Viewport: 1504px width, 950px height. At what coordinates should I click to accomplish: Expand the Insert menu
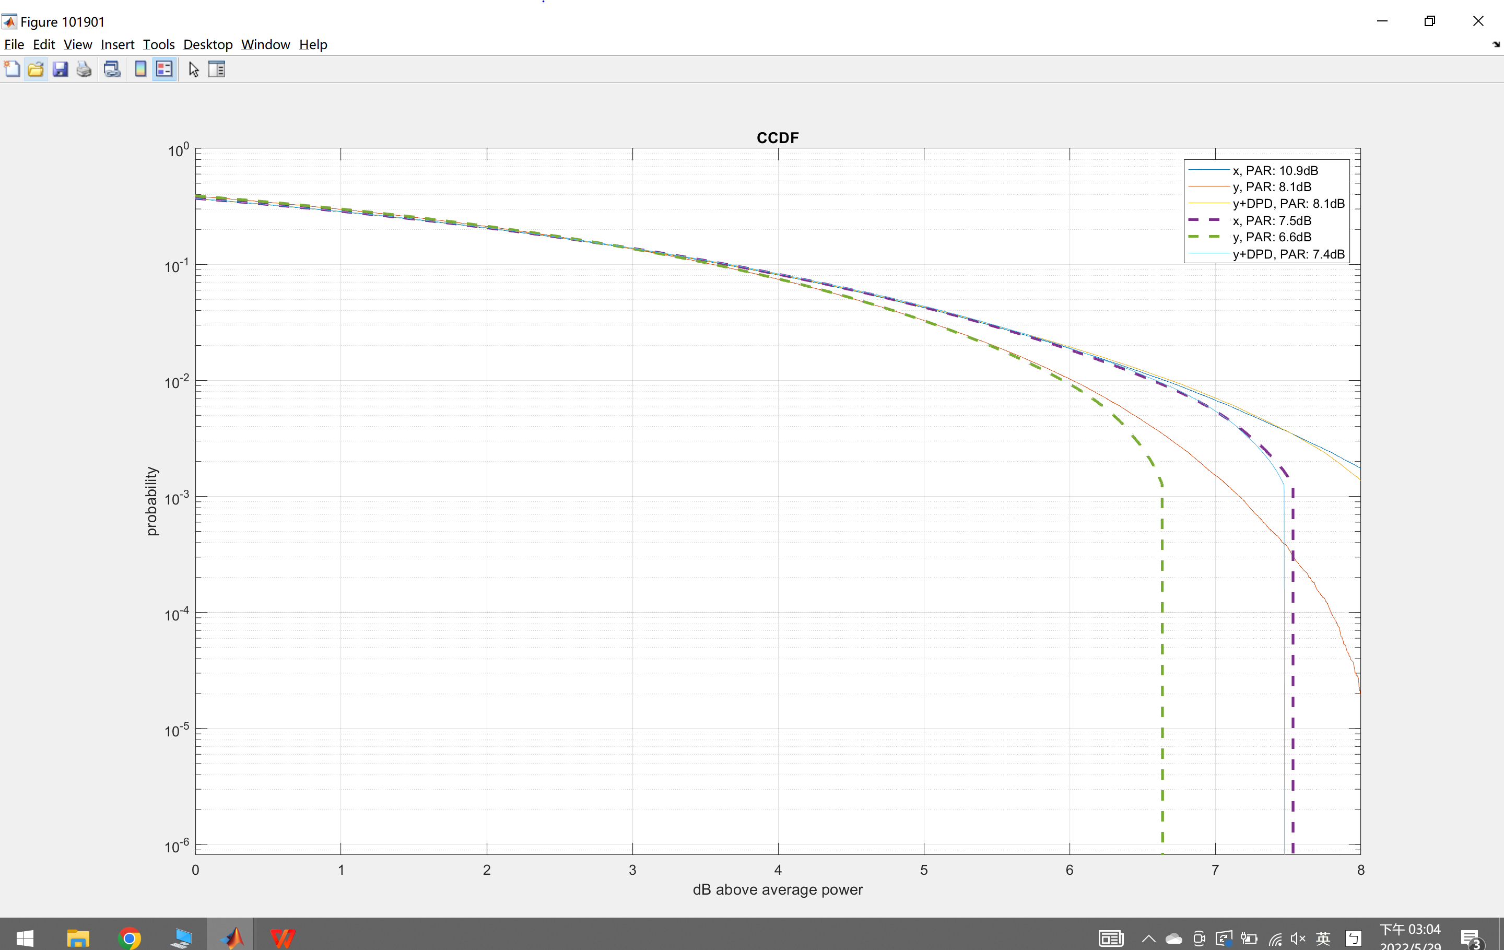(117, 44)
